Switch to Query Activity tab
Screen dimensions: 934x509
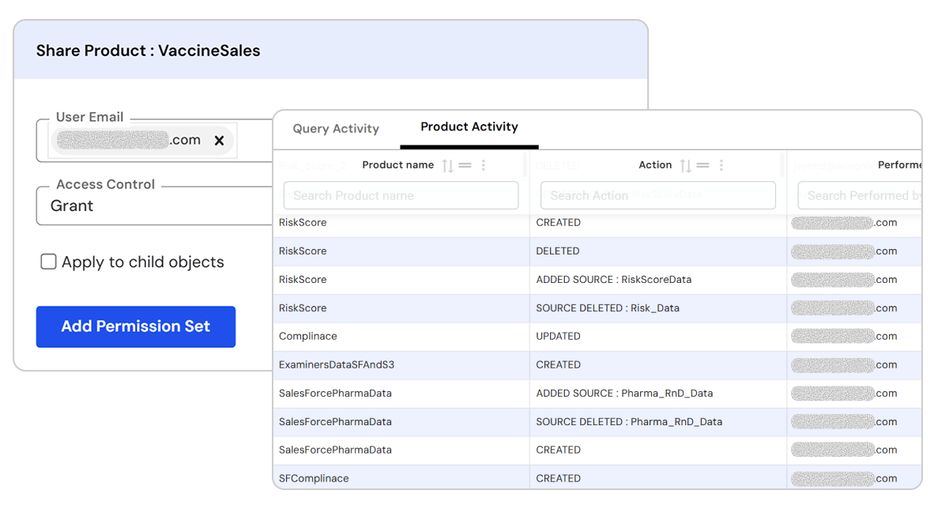tap(336, 129)
